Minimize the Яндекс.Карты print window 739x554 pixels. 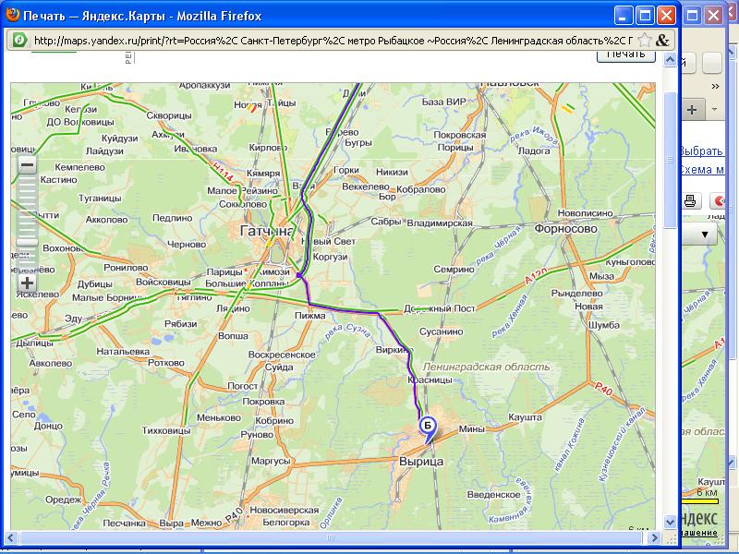coord(623,16)
